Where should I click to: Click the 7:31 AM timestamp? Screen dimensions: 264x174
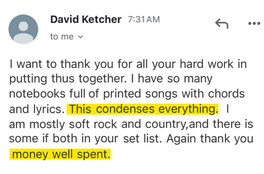point(144,19)
